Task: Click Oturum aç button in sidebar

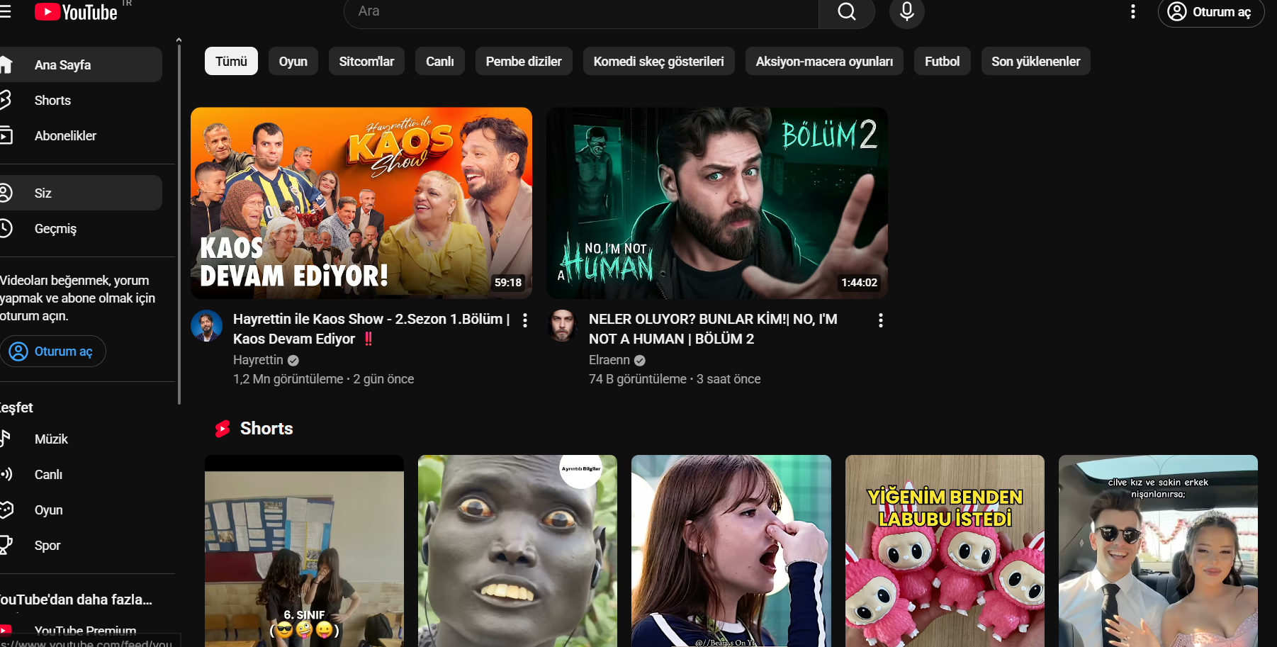Action: 53,351
